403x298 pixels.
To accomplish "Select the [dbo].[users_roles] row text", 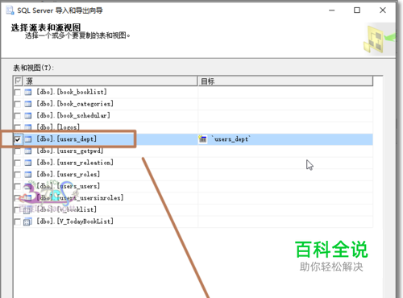I will pos(69,175).
